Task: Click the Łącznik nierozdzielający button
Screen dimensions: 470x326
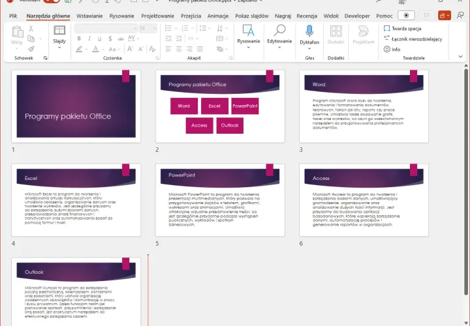Action: [x=413, y=39]
